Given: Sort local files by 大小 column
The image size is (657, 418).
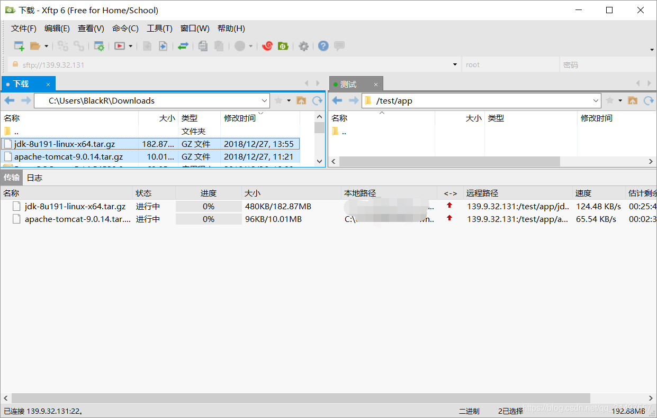Looking at the screenshot, I should [x=158, y=118].
